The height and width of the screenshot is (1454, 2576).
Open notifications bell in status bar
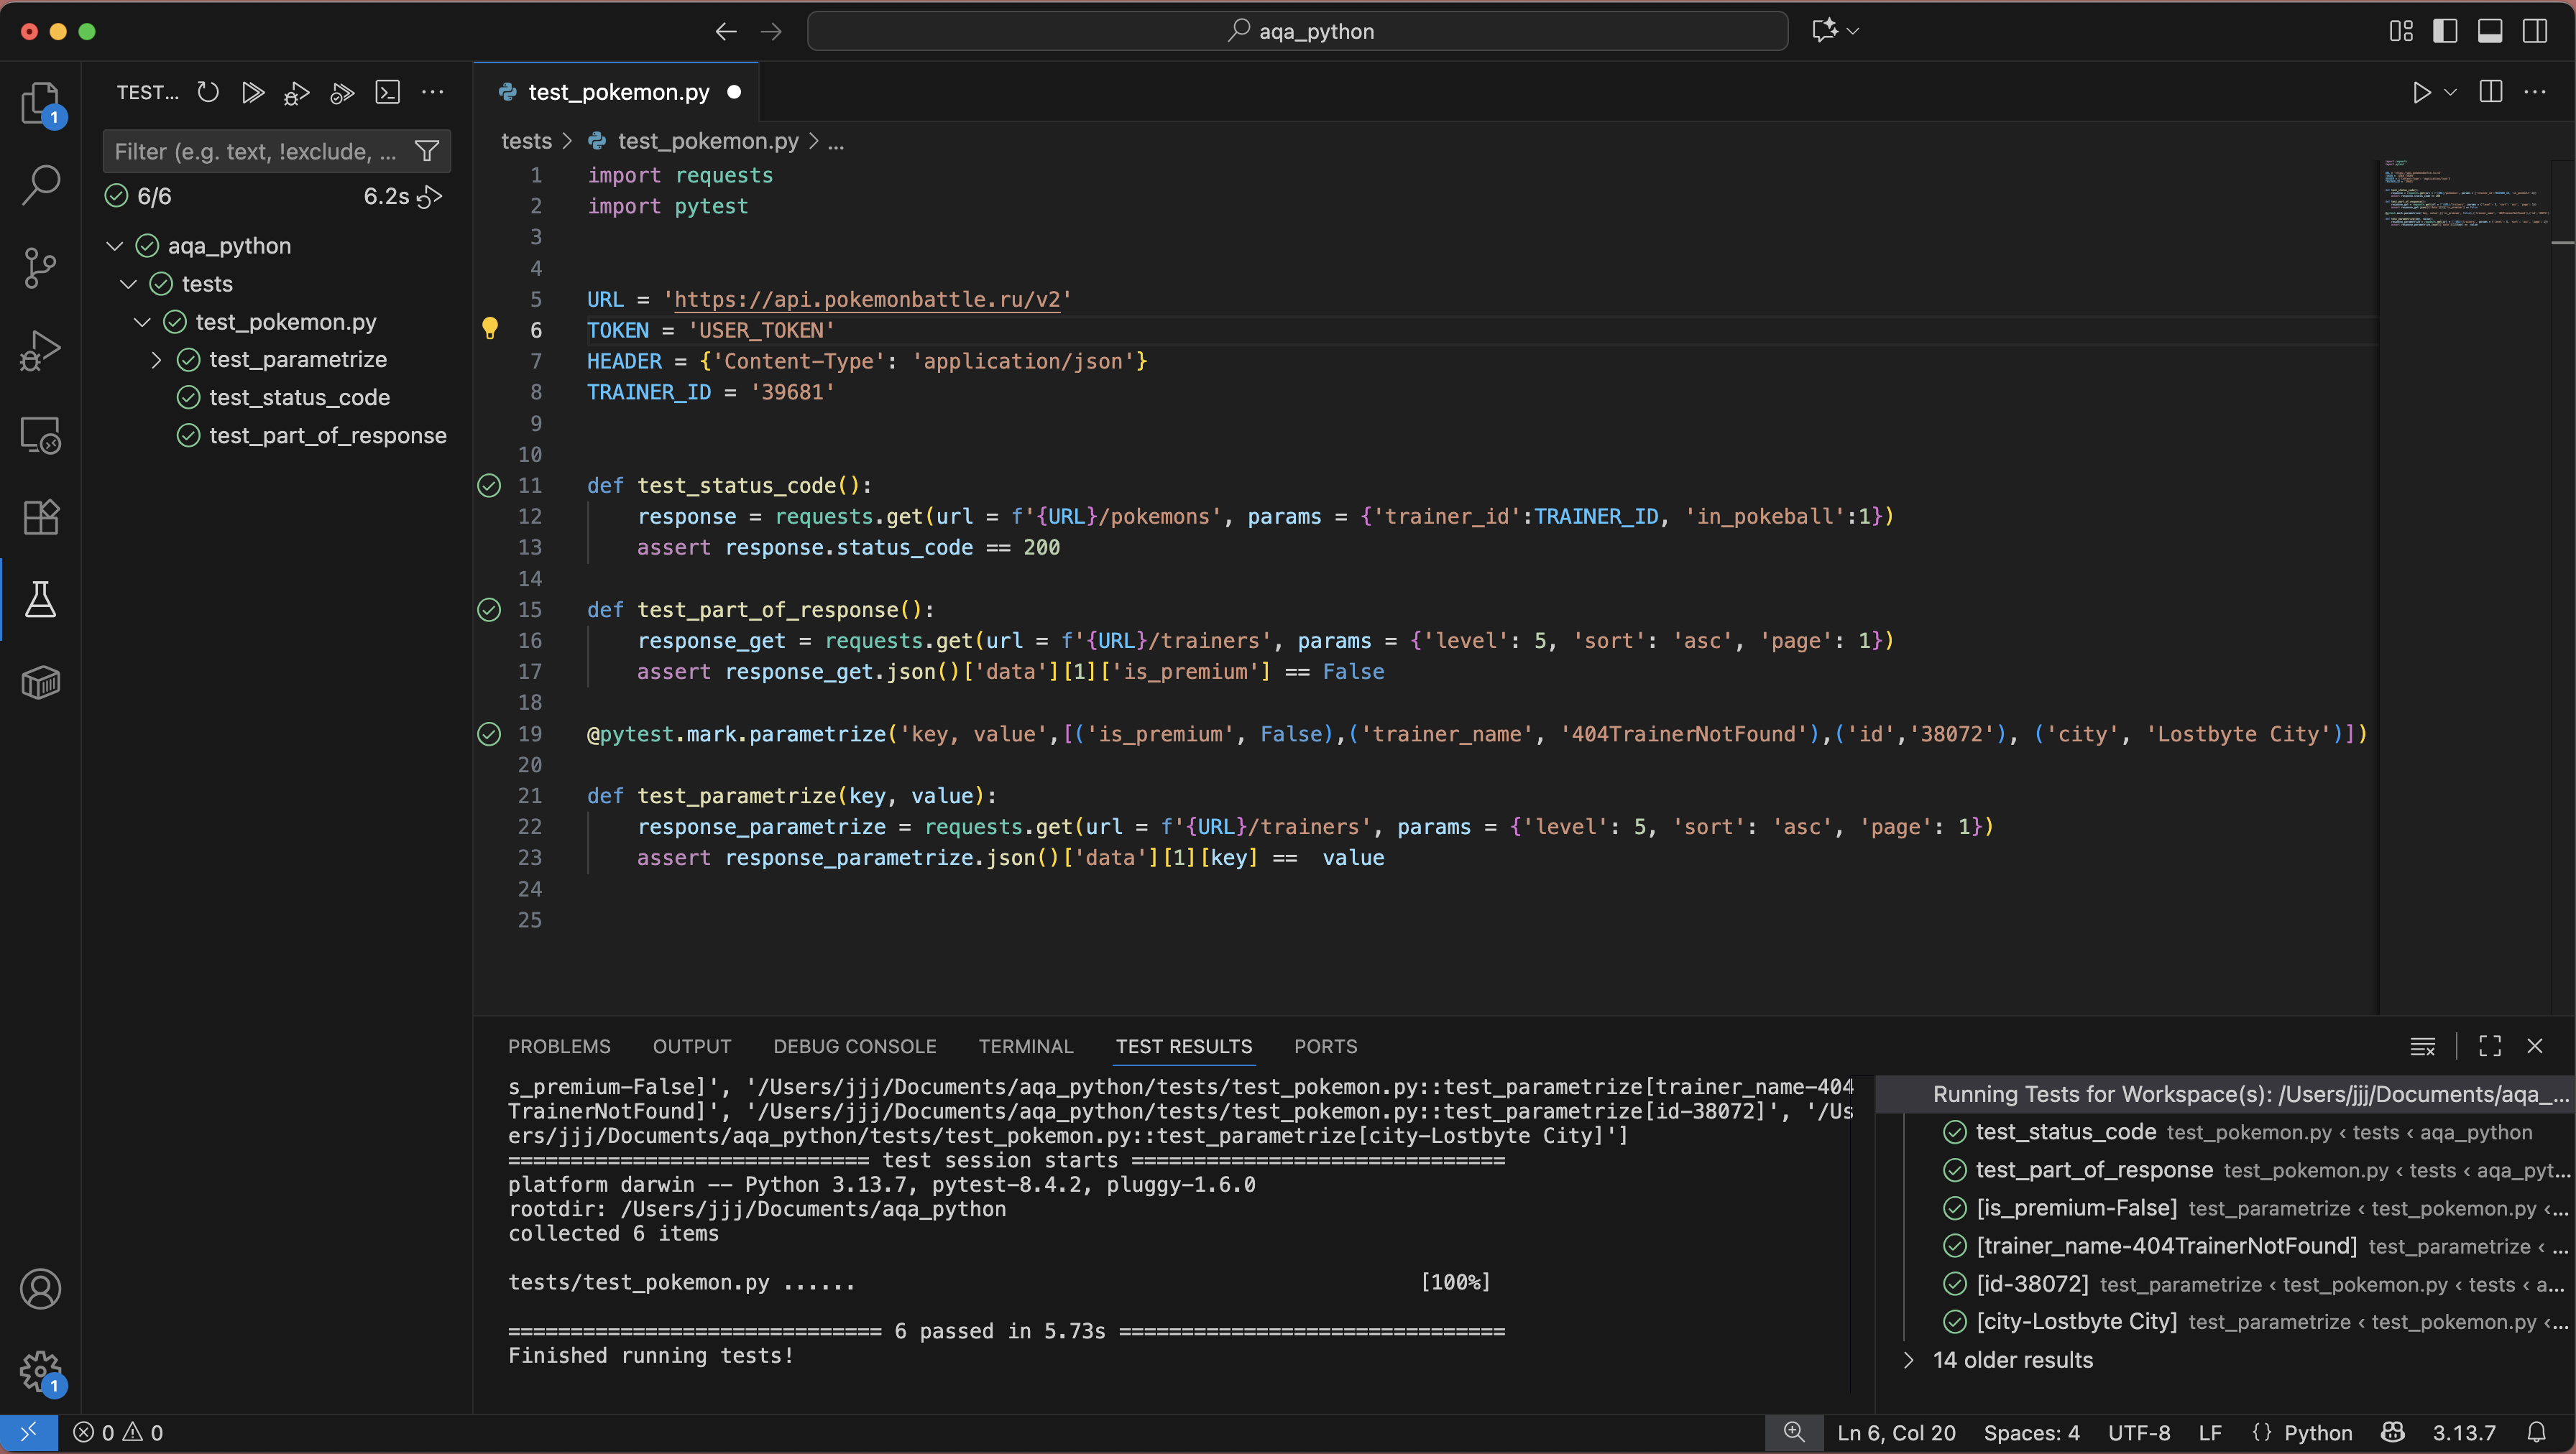tap(2537, 1432)
